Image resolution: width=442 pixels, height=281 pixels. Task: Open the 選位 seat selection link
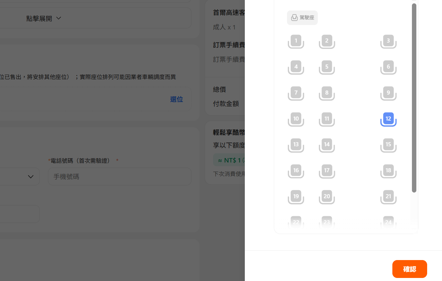(x=176, y=99)
